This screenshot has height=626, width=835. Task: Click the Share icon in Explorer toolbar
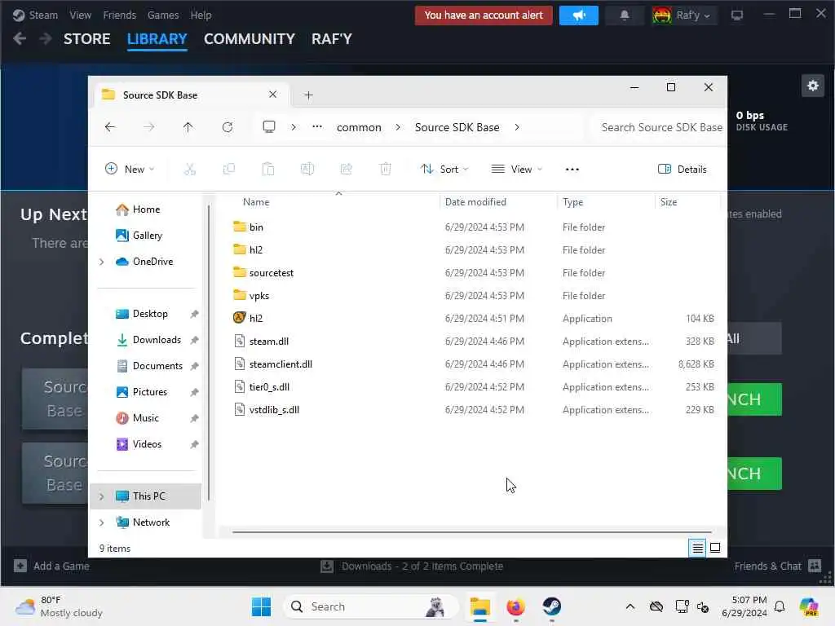point(346,170)
